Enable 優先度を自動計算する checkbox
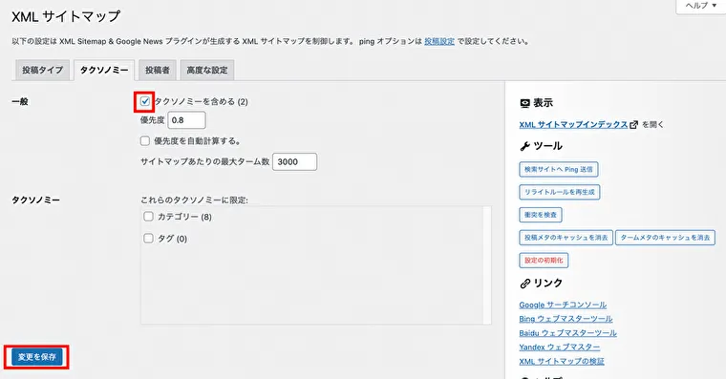This screenshot has height=379, width=726. coord(145,140)
